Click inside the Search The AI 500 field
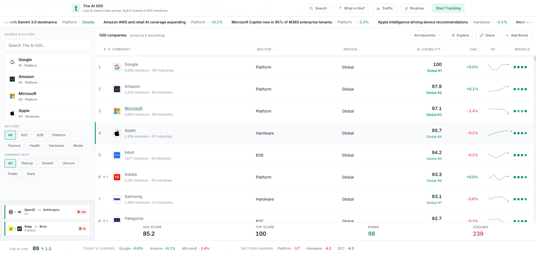Viewport: 536px width, 256px height. 47,45
